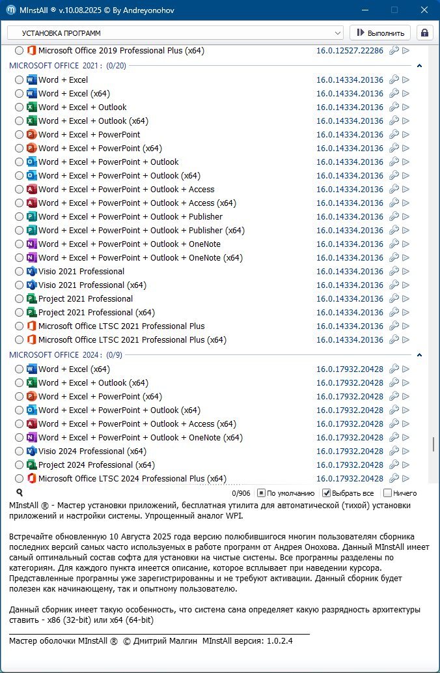Click the key icon for Office 2024 Word + Excel (x64)
This screenshot has width=440, height=673.
coord(394,369)
